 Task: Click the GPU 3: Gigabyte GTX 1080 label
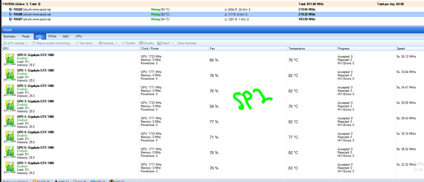(x=36, y=101)
